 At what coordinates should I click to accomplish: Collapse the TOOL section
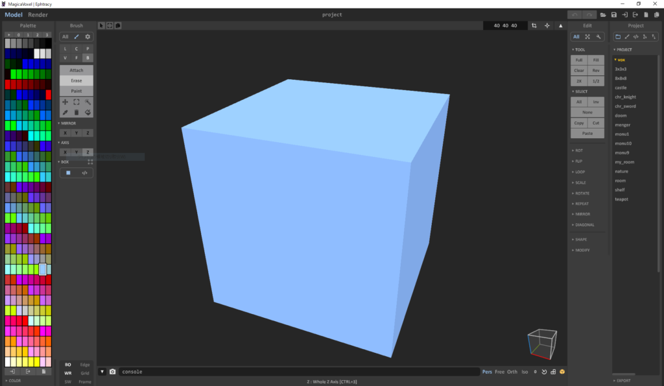click(x=578, y=49)
